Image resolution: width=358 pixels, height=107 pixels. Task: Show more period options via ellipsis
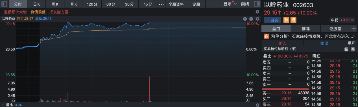pos(161,4)
